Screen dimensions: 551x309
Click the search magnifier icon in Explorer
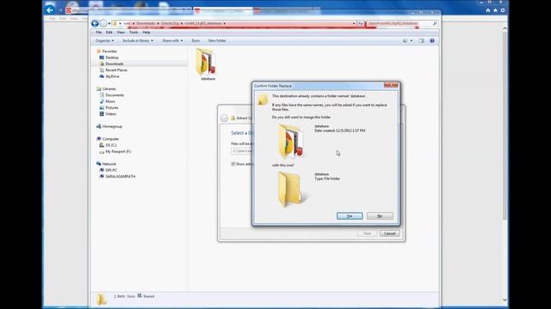tap(435, 23)
